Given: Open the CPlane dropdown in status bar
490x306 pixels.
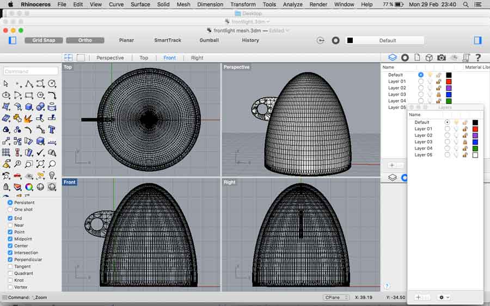Looking at the screenshot, I should (335, 297).
